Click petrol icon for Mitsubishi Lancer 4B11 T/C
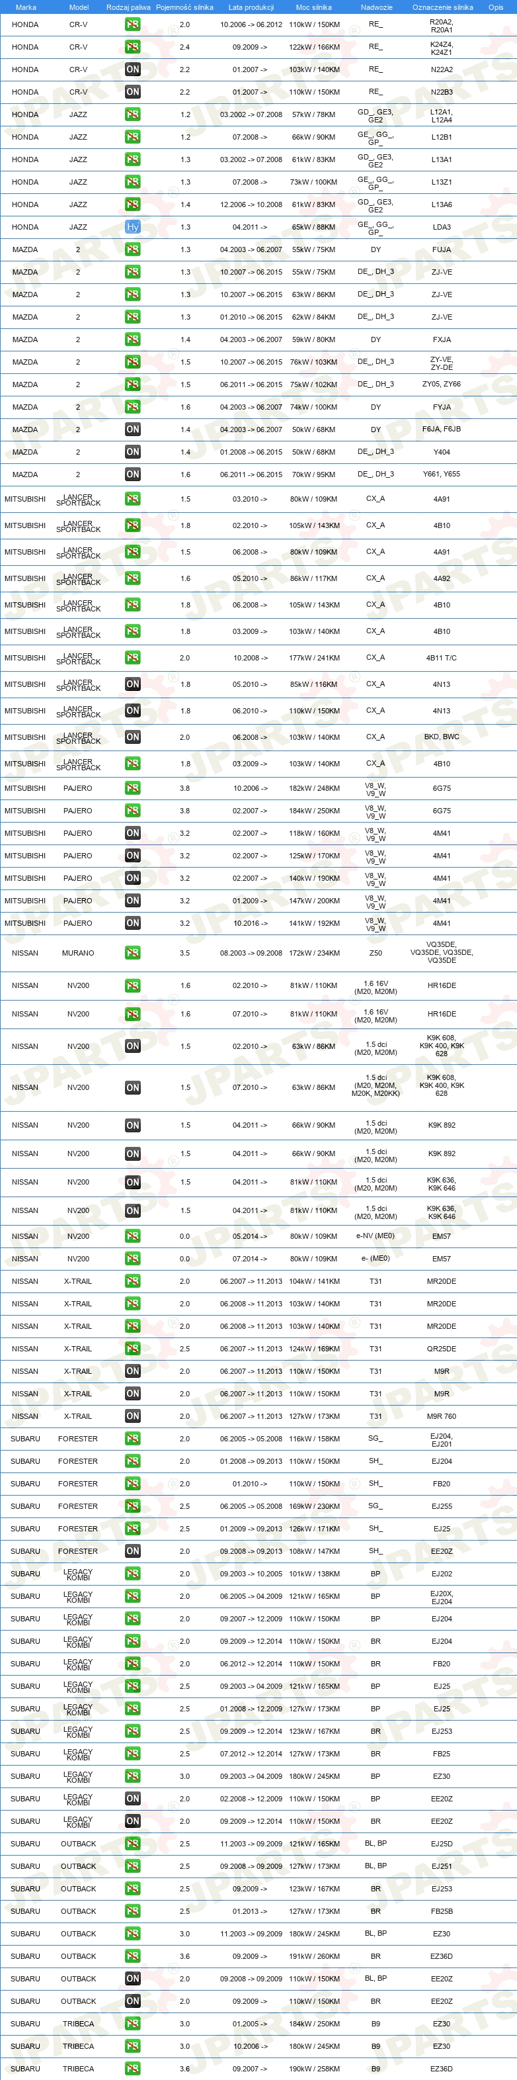 pyautogui.click(x=133, y=658)
